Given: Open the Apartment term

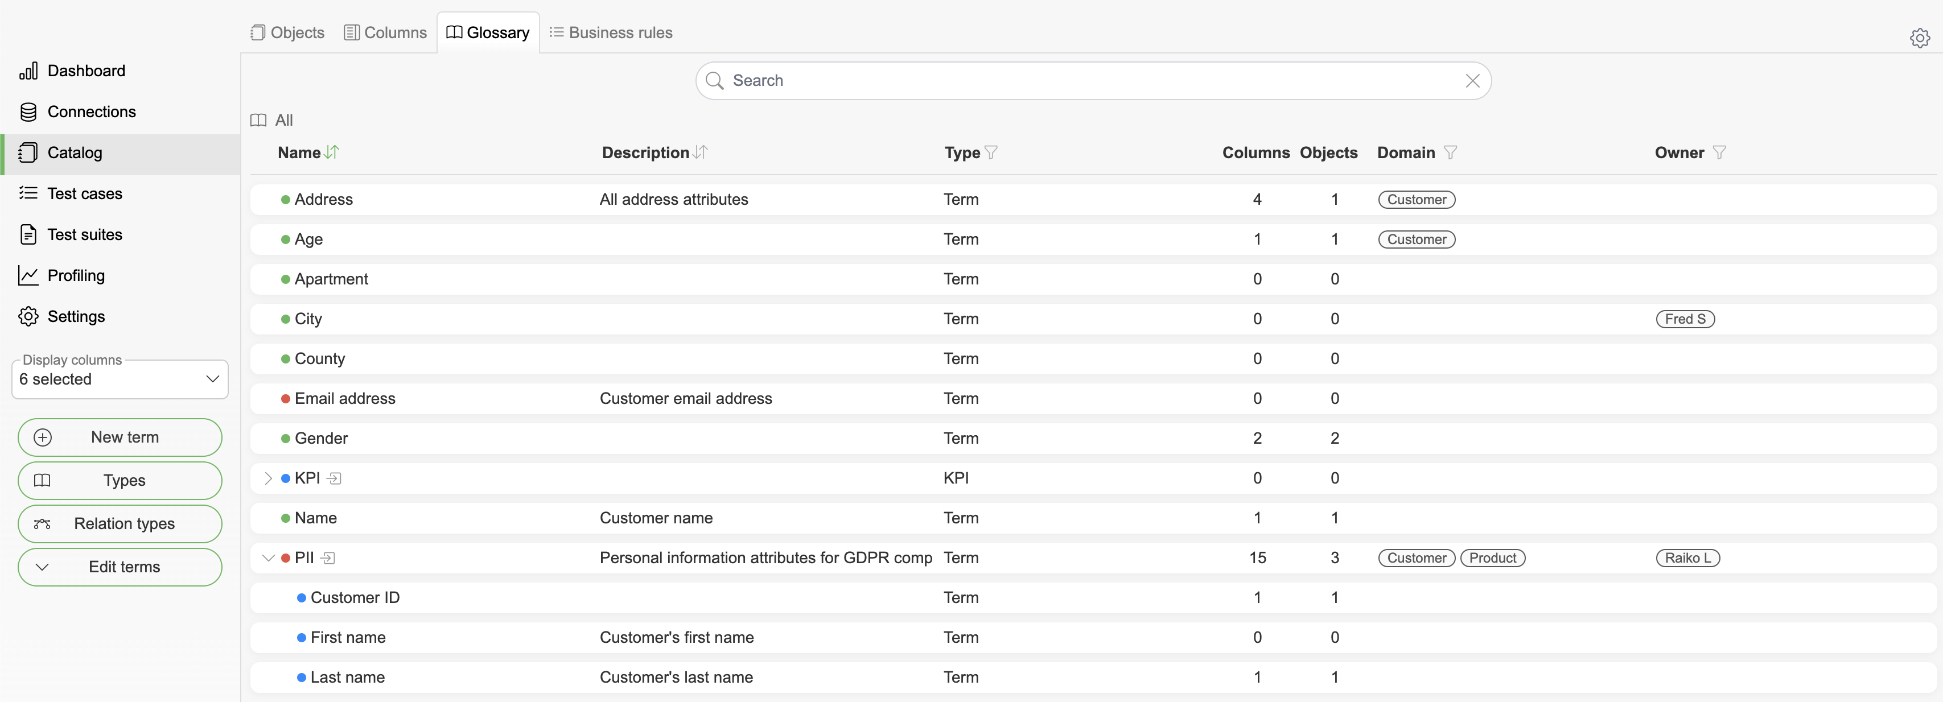Looking at the screenshot, I should click(331, 279).
